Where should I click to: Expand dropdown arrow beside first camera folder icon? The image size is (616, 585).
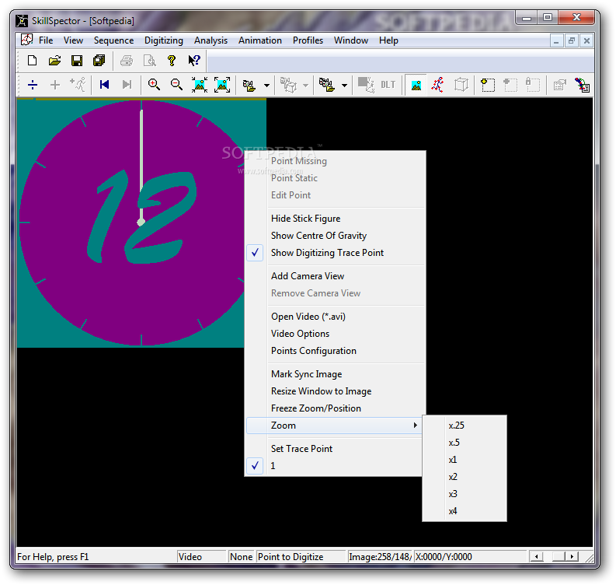pos(266,86)
